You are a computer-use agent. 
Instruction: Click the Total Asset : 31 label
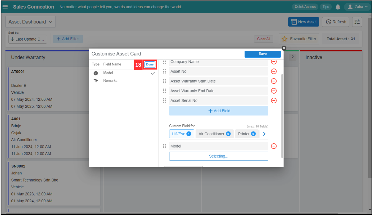tap(341, 39)
